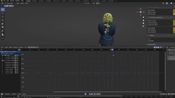
Task: Pause the animation playback
Action: coord(95,94)
